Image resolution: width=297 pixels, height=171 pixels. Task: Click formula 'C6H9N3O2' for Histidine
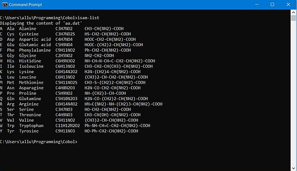pyautogui.click(x=65, y=61)
